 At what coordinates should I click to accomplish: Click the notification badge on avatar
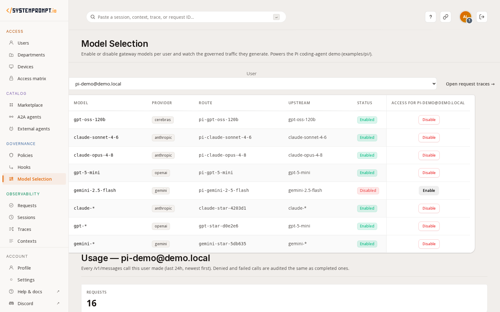coord(469,21)
